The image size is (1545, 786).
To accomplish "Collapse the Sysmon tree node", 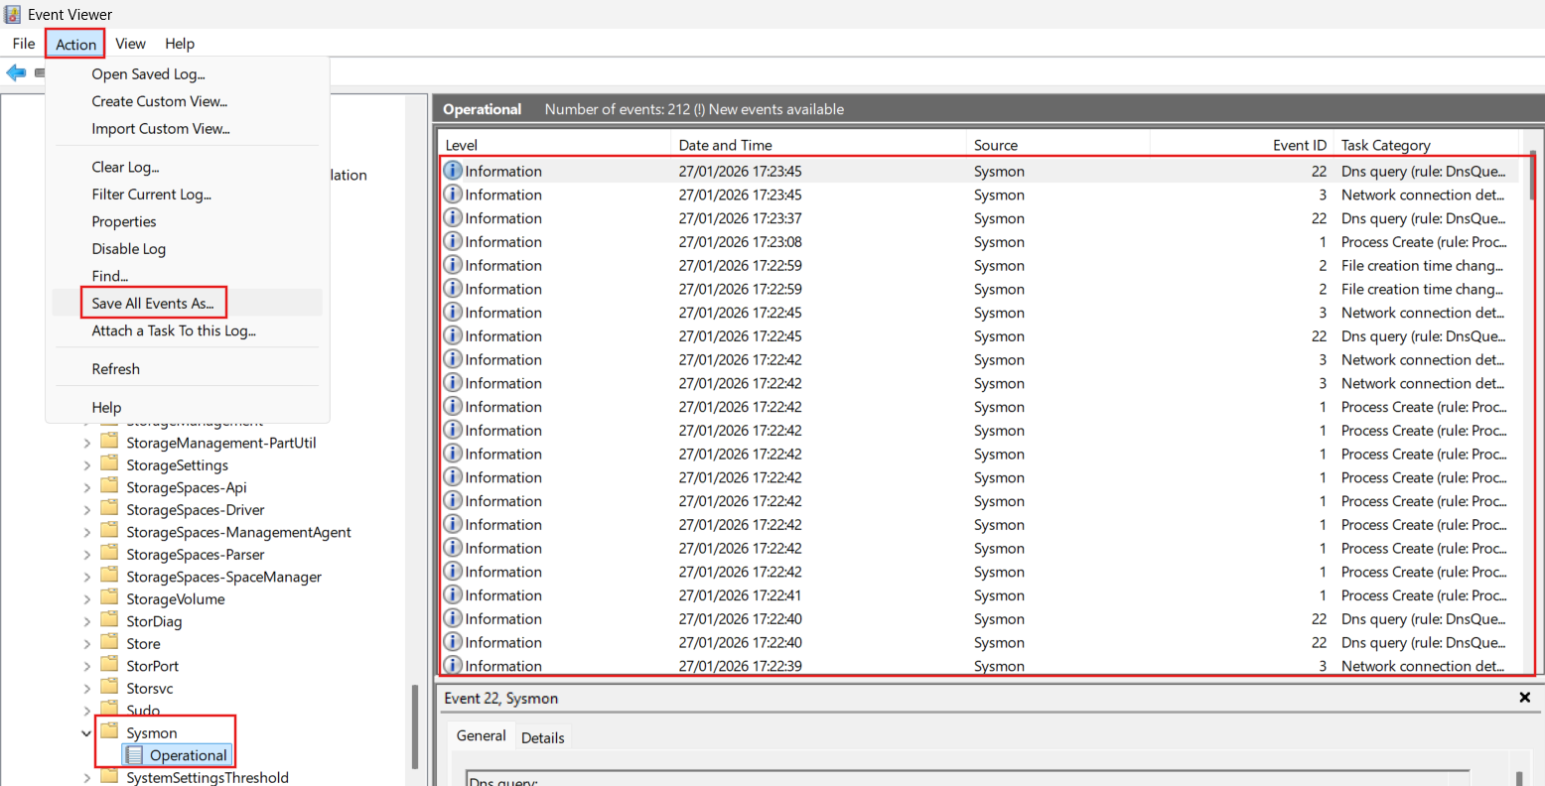I will click(86, 733).
